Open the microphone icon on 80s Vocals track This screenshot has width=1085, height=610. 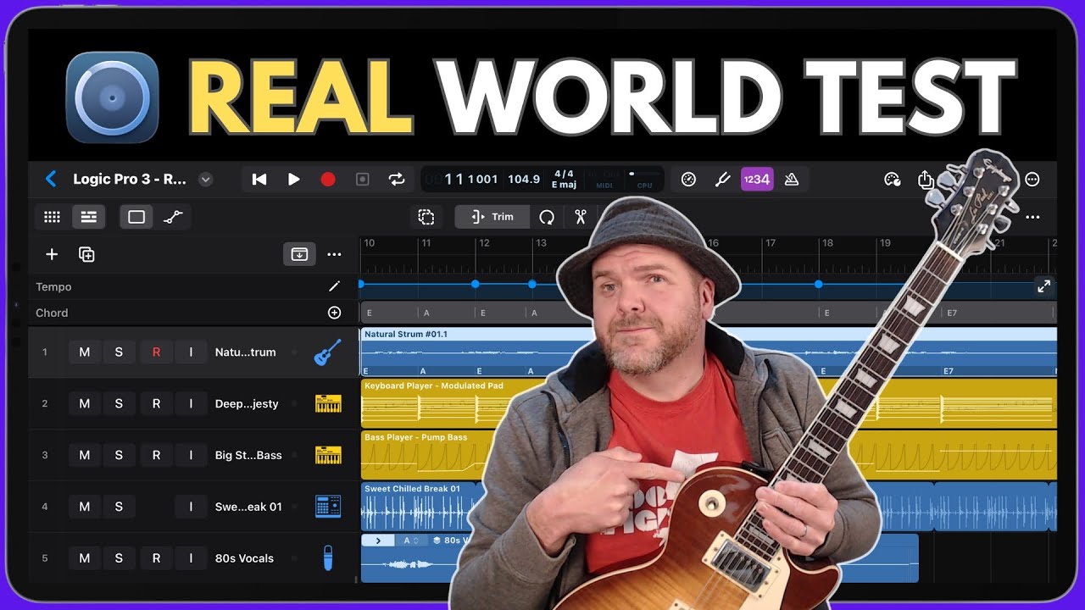327,558
